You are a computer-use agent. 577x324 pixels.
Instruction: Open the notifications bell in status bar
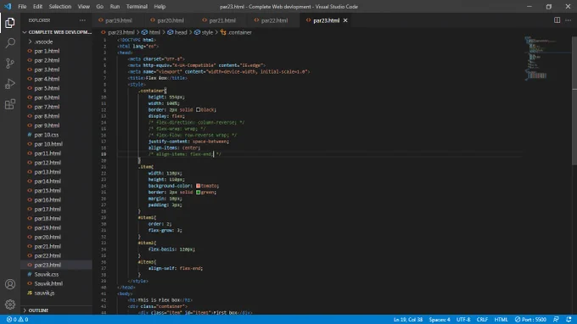point(569,319)
